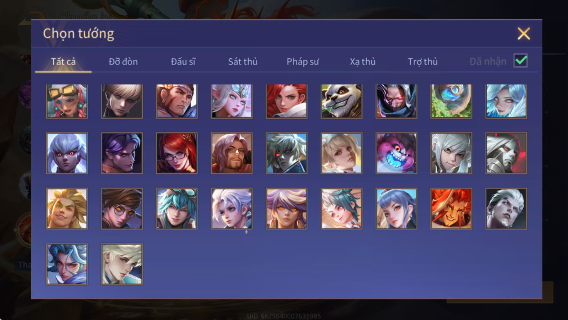
Task: Open the Đấu sĩ tab
Action: [183, 61]
